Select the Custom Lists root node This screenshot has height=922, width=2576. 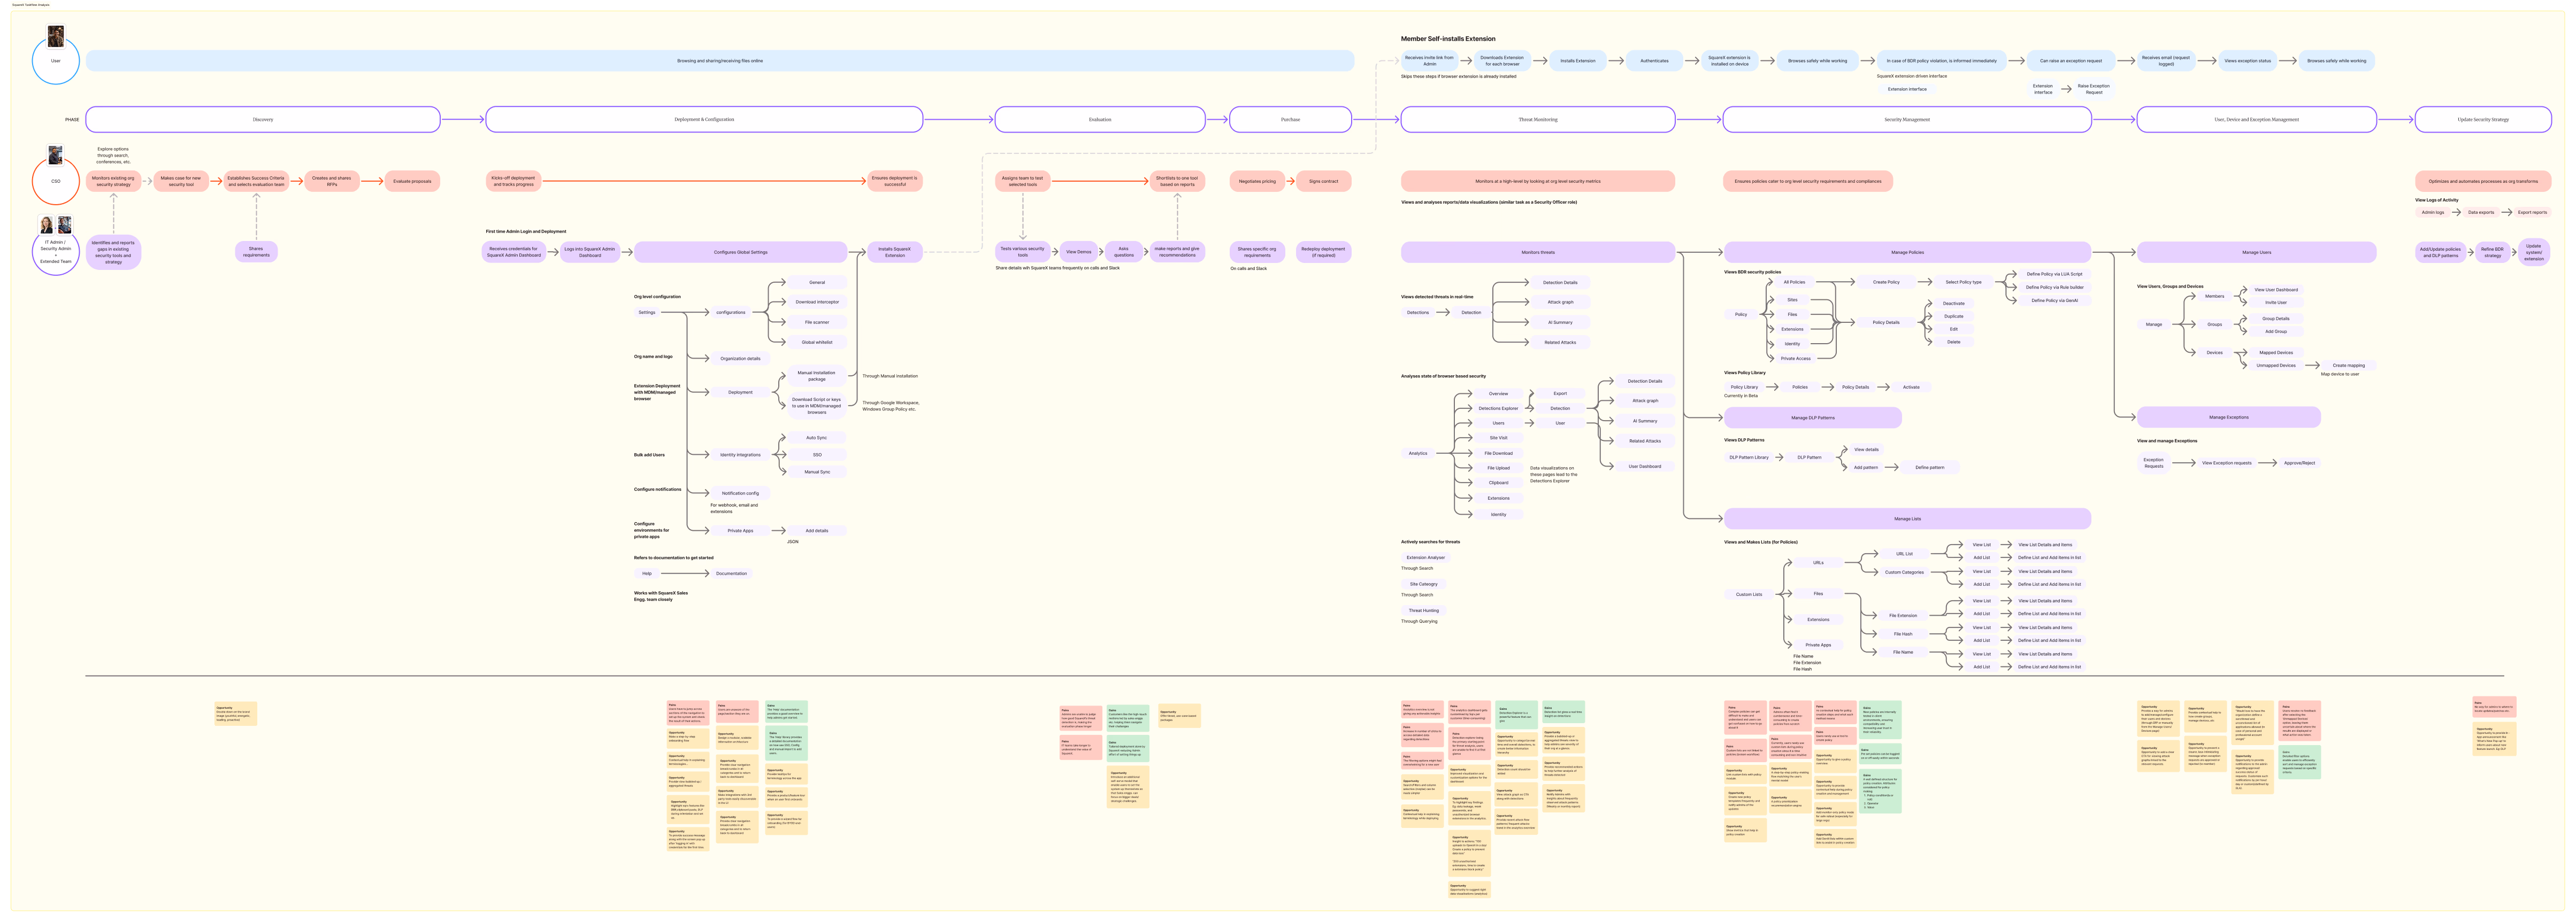[1749, 594]
